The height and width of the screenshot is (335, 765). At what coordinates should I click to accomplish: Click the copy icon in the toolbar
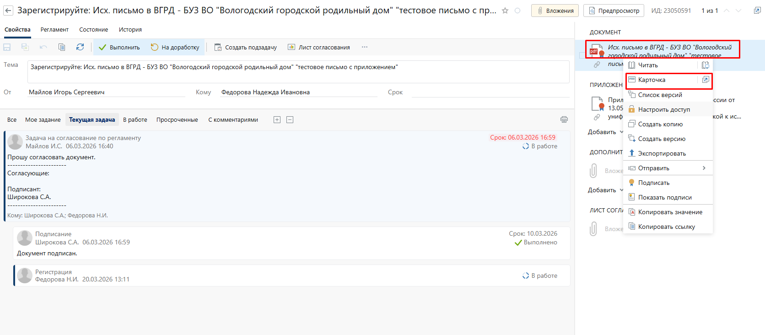[62, 47]
